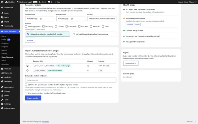Click the Import numbers button
198x124 pixels.
point(33,98)
